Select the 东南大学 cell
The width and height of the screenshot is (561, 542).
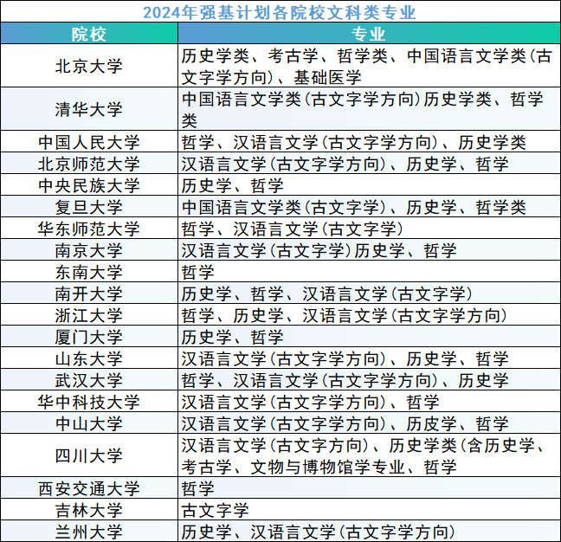coord(89,272)
